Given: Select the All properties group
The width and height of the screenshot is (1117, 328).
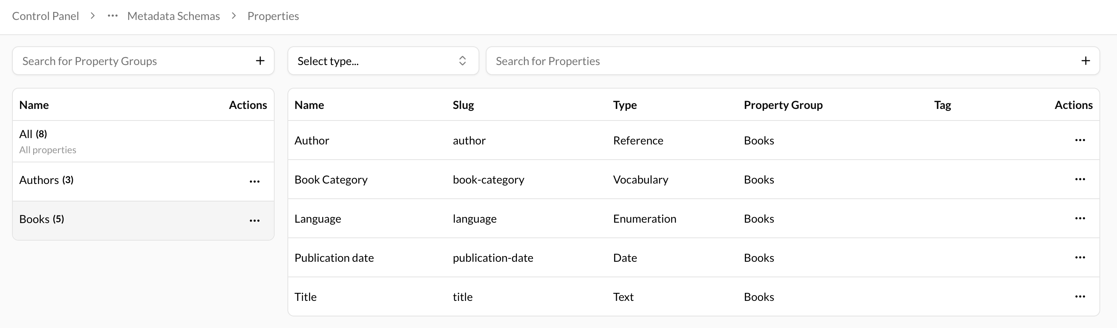Looking at the screenshot, I should pos(48,141).
